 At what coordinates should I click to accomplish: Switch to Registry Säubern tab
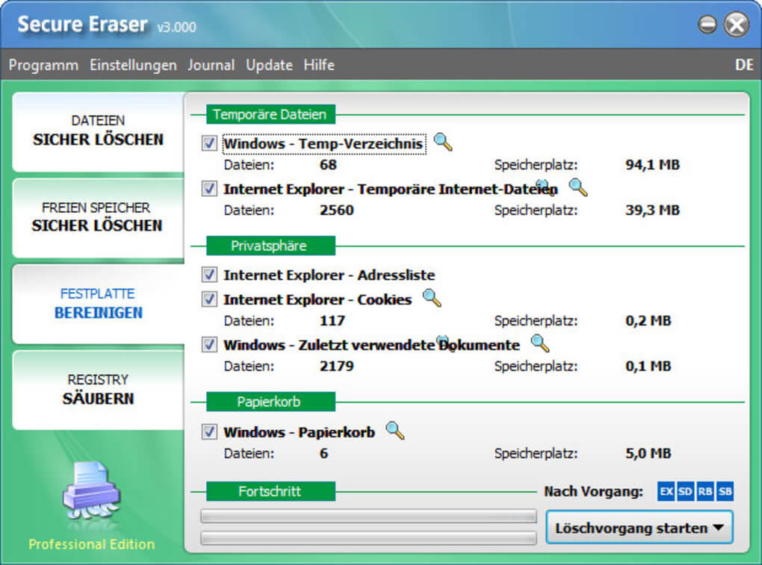98,390
